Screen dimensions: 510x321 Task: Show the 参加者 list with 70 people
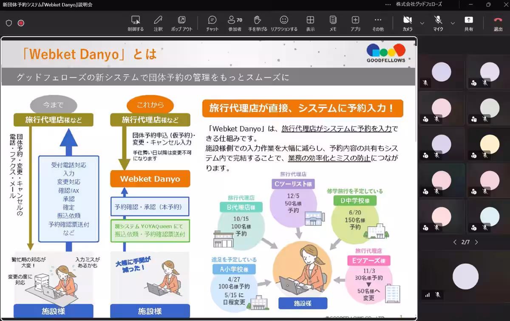(x=235, y=23)
